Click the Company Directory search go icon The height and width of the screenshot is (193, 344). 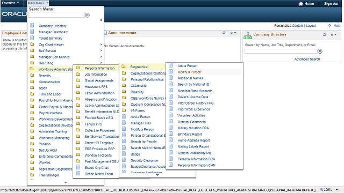click(320, 51)
